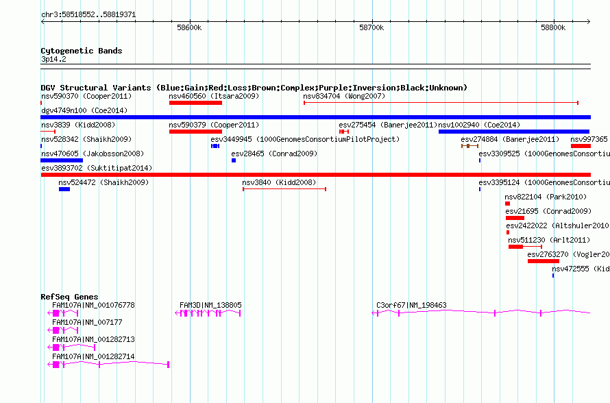610x403 pixels.
Task: Click the esv2763270 red bar
Action: 544,261
